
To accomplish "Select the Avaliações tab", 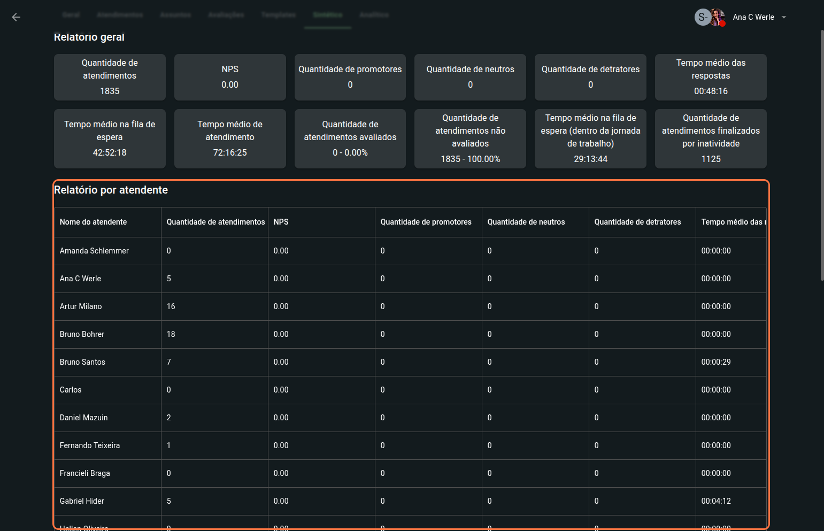I will (226, 15).
